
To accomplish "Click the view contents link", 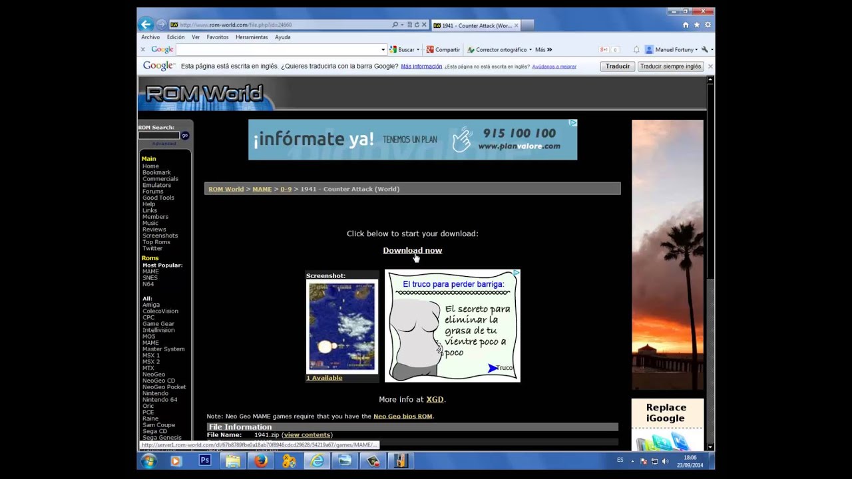I will click(307, 435).
